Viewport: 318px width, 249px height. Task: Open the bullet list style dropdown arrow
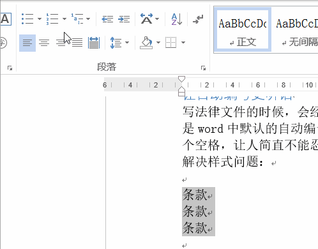(x=40, y=19)
